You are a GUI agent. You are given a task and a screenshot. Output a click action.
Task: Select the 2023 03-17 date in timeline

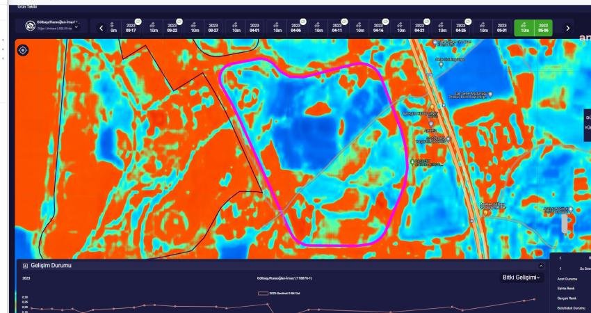[131, 28]
